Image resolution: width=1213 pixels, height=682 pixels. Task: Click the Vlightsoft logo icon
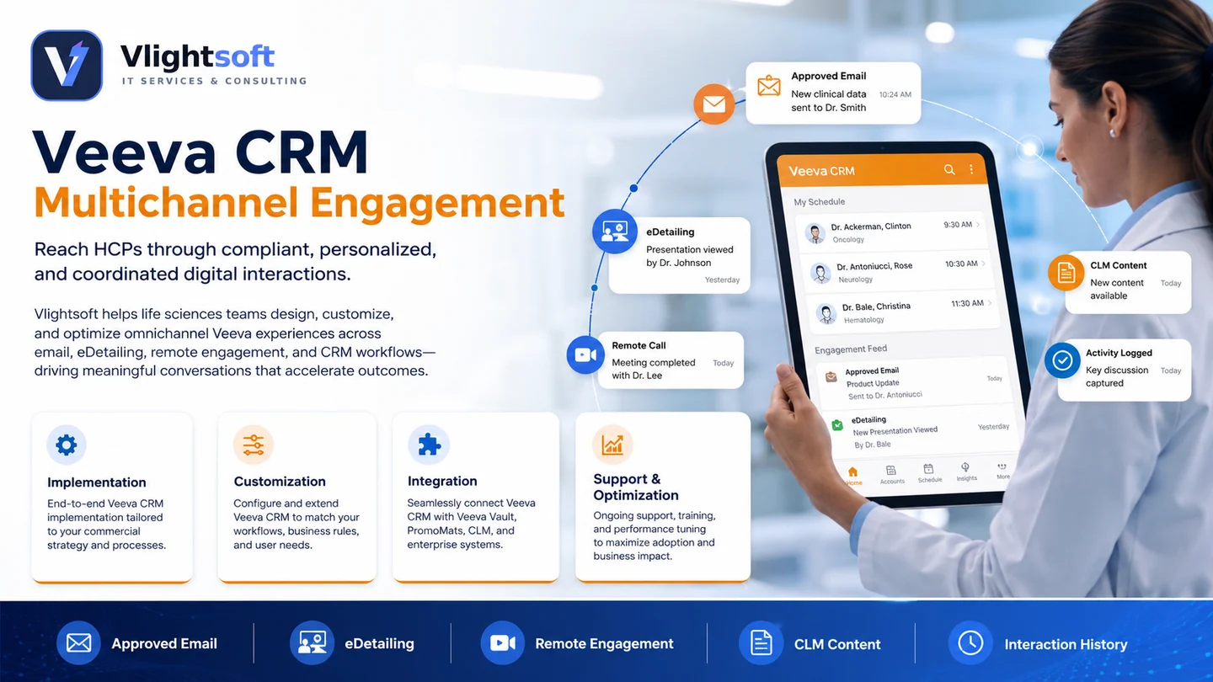(x=67, y=66)
